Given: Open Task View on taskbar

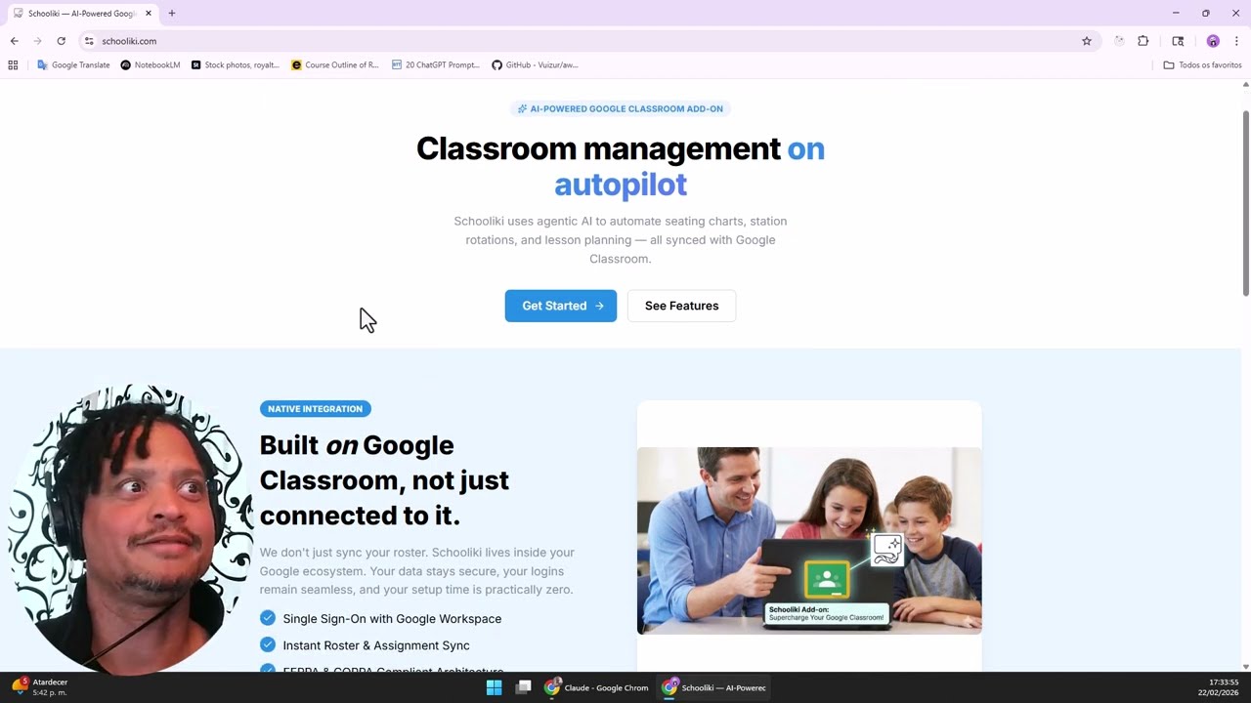Looking at the screenshot, I should pyautogui.click(x=523, y=687).
